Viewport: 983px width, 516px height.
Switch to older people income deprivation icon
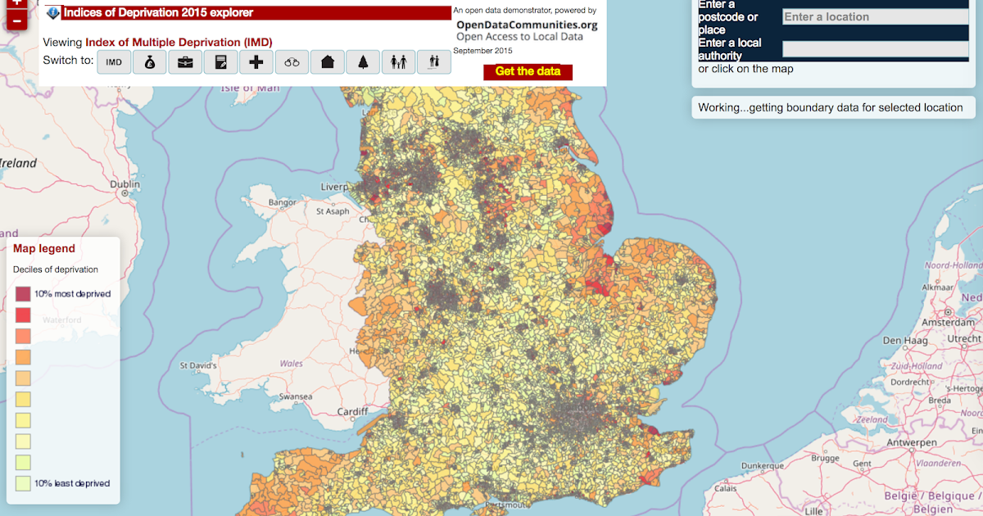pyautogui.click(x=434, y=61)
